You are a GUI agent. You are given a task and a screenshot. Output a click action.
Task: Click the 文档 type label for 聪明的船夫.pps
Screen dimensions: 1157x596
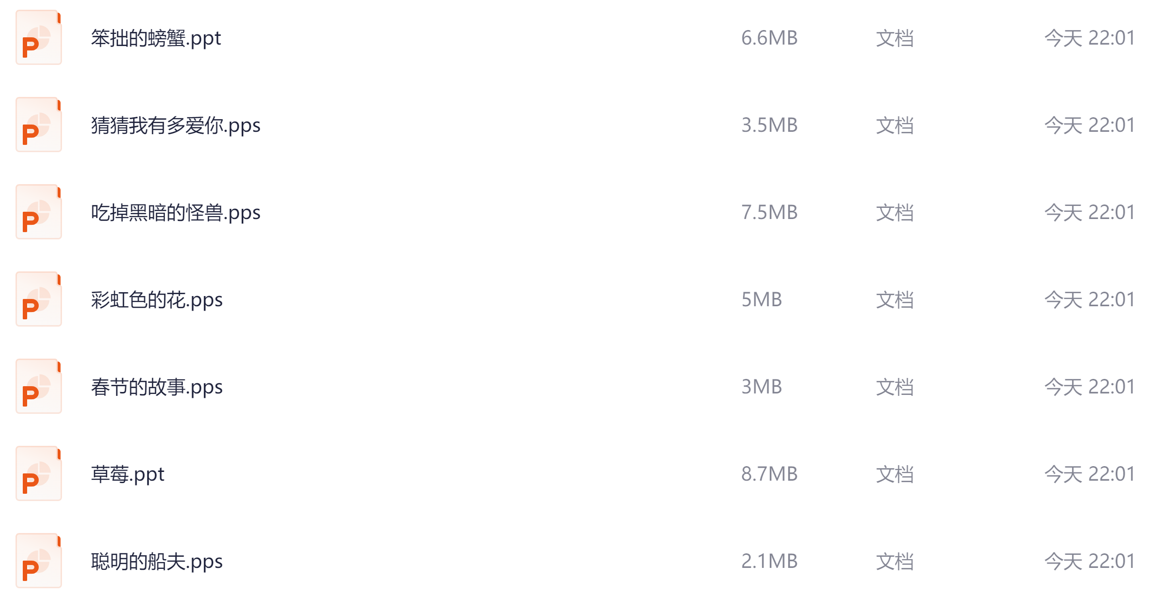pyautogui.click(x=894, y=562)
